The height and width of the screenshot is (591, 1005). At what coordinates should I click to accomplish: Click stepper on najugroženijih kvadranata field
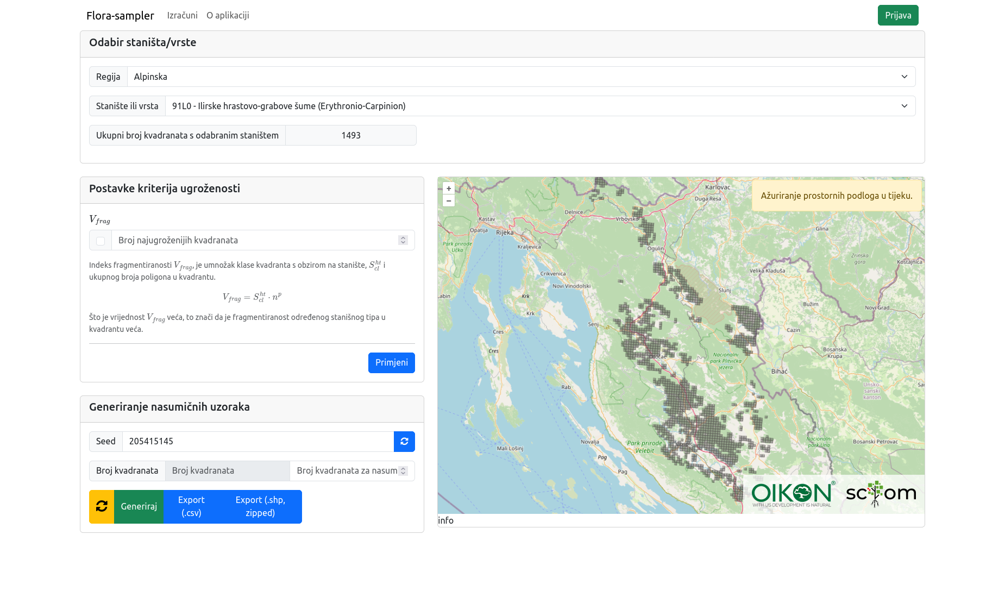coord(403,240)
